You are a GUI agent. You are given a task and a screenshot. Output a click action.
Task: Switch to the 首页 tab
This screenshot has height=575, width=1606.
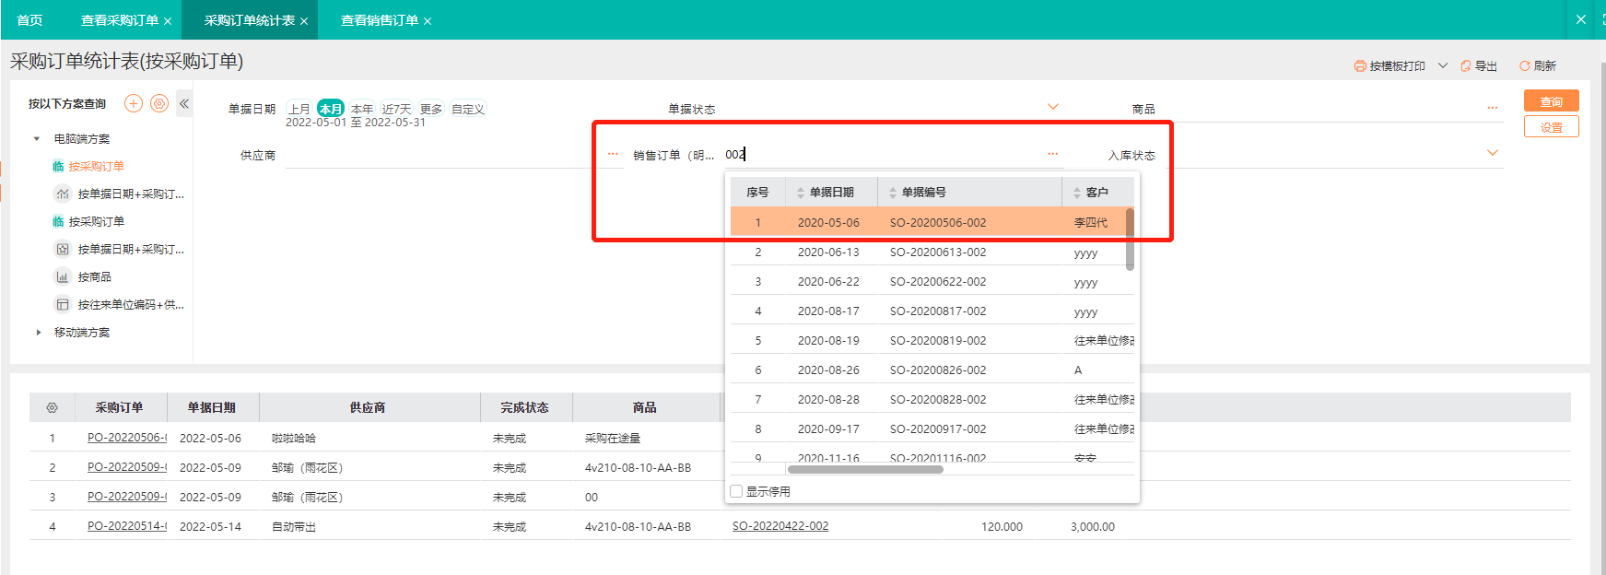click(x=29, y=20)
